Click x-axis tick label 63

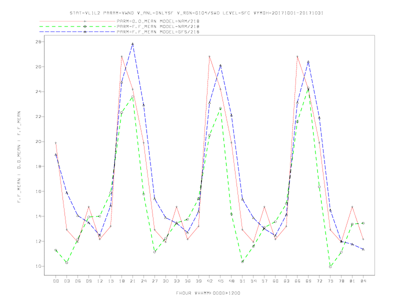(x=286, y=281)
